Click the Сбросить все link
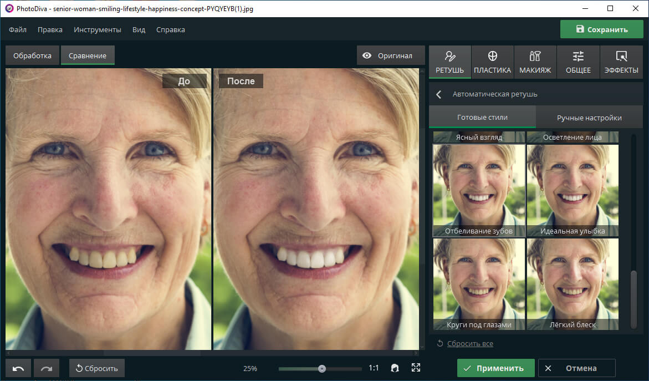 pyautogui.click(x=470, y=343)
